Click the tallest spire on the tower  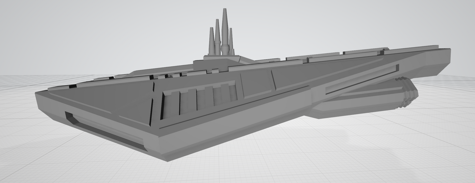225,30
